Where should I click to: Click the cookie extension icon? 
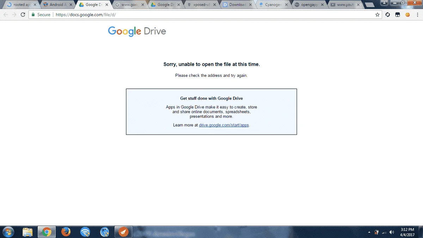click(407, 15)
